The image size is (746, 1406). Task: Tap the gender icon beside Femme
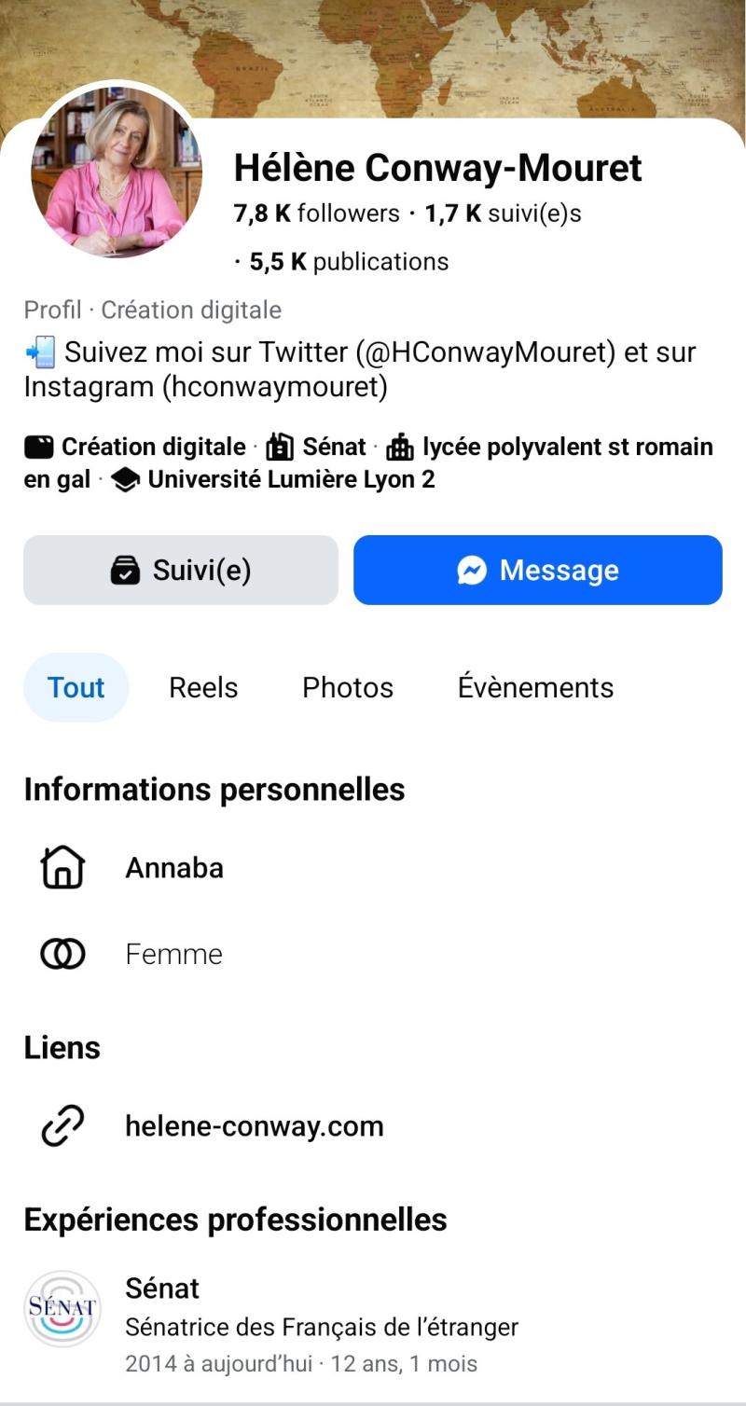[x=62, y=954]
